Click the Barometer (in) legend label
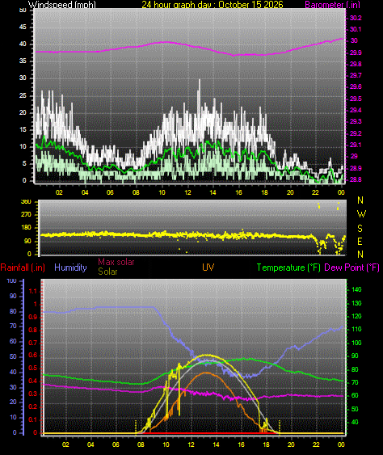 tap(333, 5)
